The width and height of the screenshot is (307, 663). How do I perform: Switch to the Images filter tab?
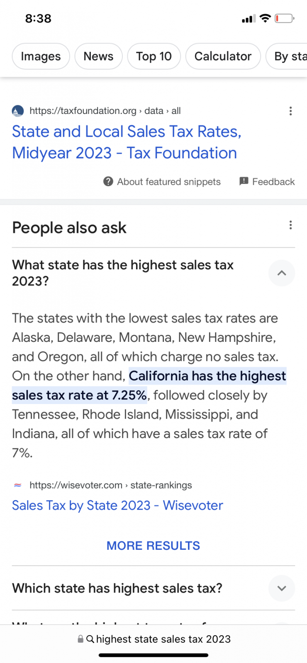click(x=41, y=56)
